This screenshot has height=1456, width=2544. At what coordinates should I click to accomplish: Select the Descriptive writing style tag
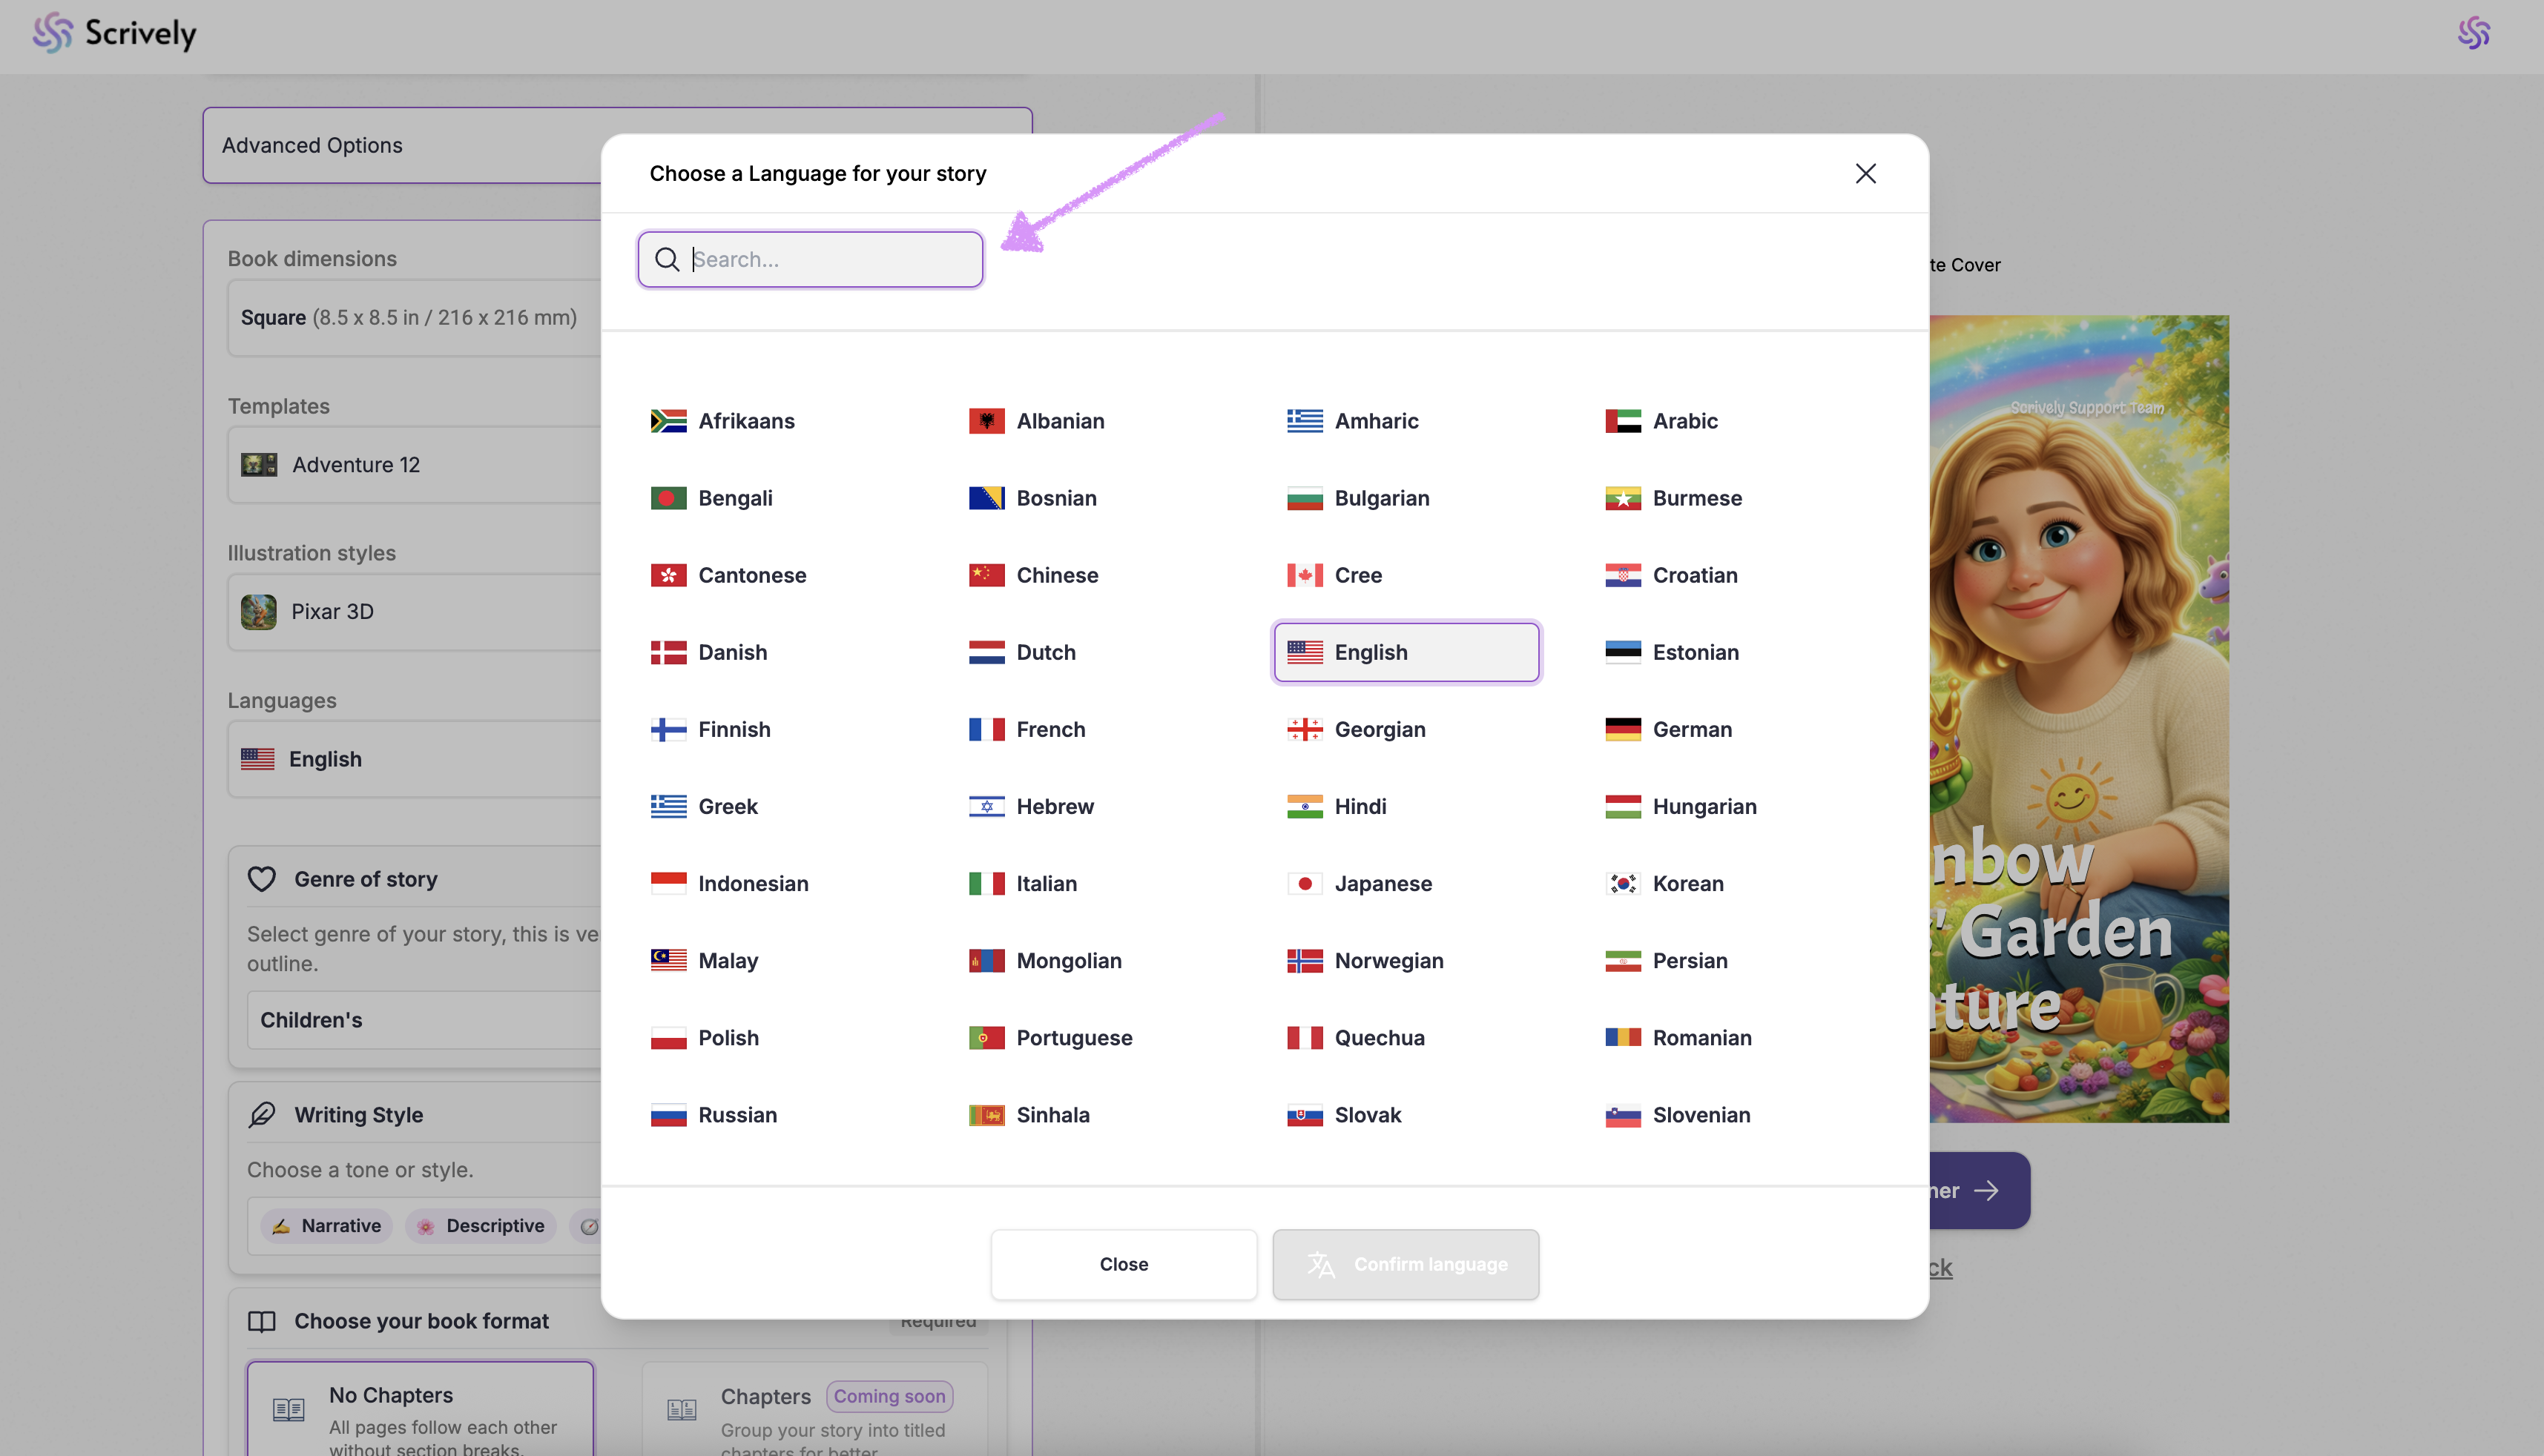click(x=481, y=1226)
